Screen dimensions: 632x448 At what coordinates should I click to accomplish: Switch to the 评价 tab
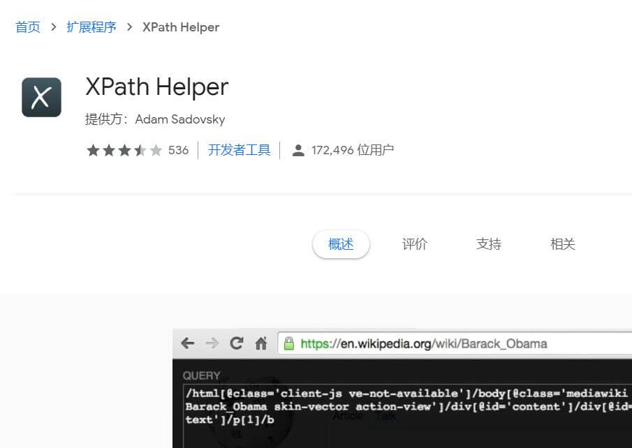coord(415,244)
